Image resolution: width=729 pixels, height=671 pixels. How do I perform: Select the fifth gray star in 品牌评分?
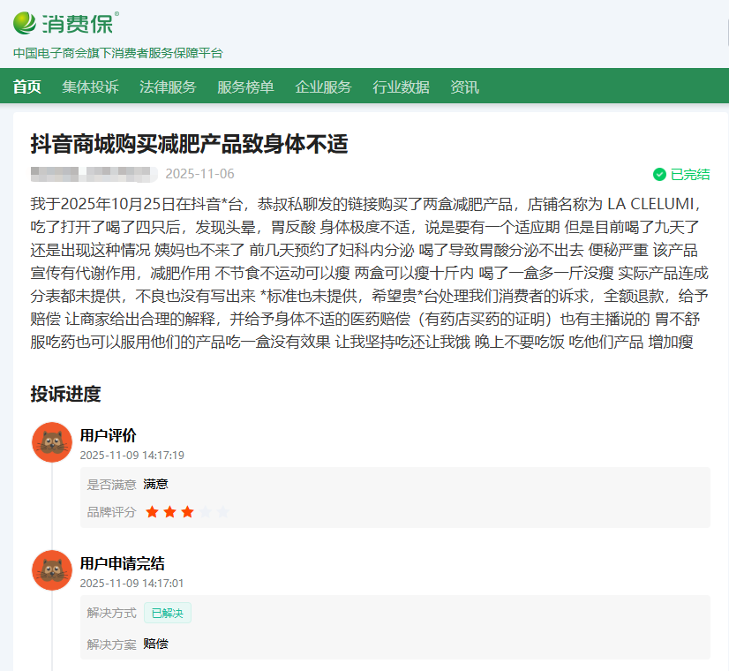pyautogui.click(x=222, y=512)
